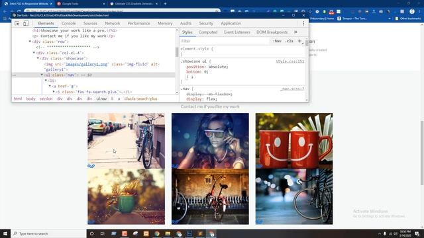Click the display: flex declaration
Screen dimensions: 424x238
(201, 99)
